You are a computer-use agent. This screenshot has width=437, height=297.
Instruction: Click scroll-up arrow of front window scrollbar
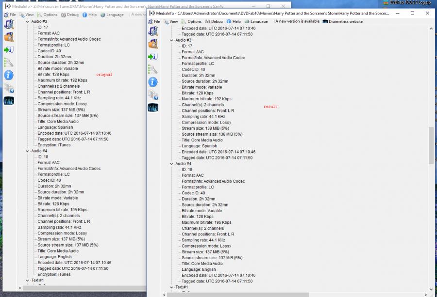coord(431,29)
